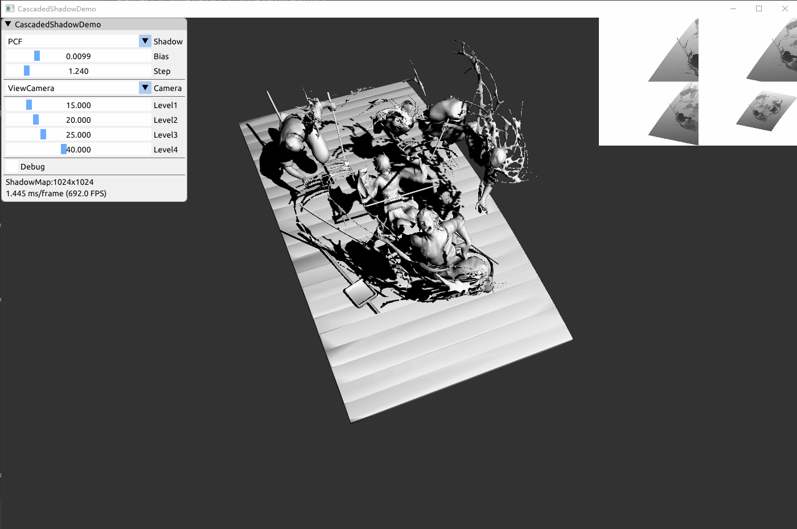Screen dimensions: 797x529
Task: Open the ViewCamera Camera dropdown arrow
Action: point(145,88)
